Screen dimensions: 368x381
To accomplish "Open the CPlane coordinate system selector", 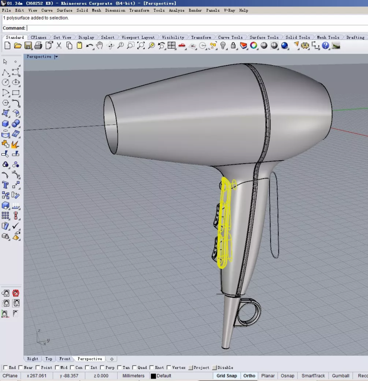I will 10,376.
